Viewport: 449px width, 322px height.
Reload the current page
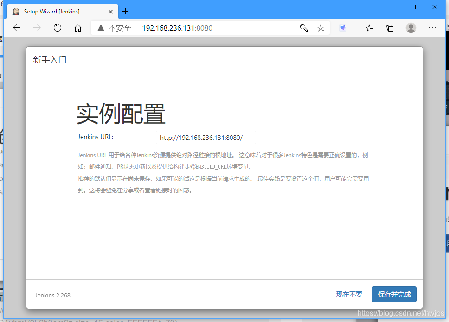coord(57,28)
